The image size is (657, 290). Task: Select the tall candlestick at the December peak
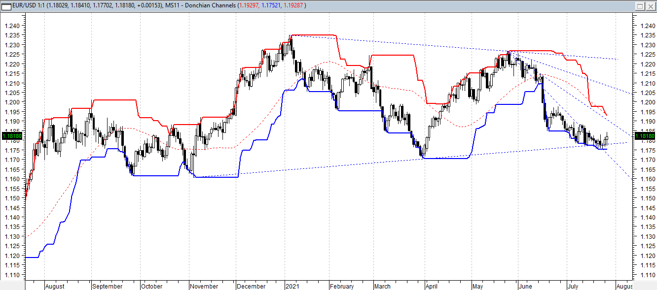click(290, 49)
